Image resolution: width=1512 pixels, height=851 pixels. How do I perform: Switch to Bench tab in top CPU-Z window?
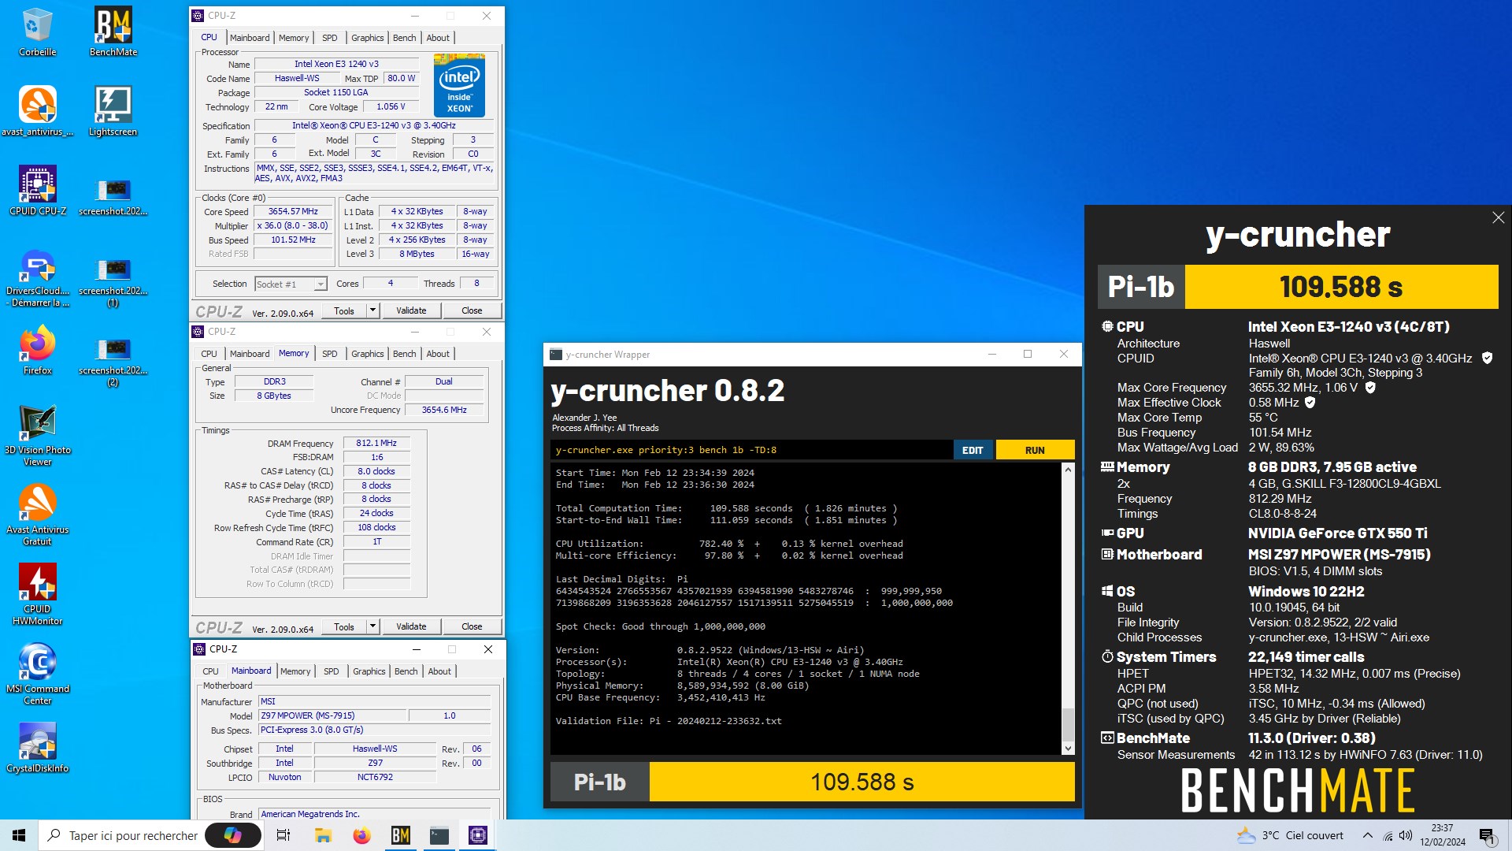404,38
